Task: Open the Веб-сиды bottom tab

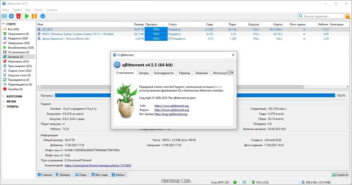Action: point(100,175)
